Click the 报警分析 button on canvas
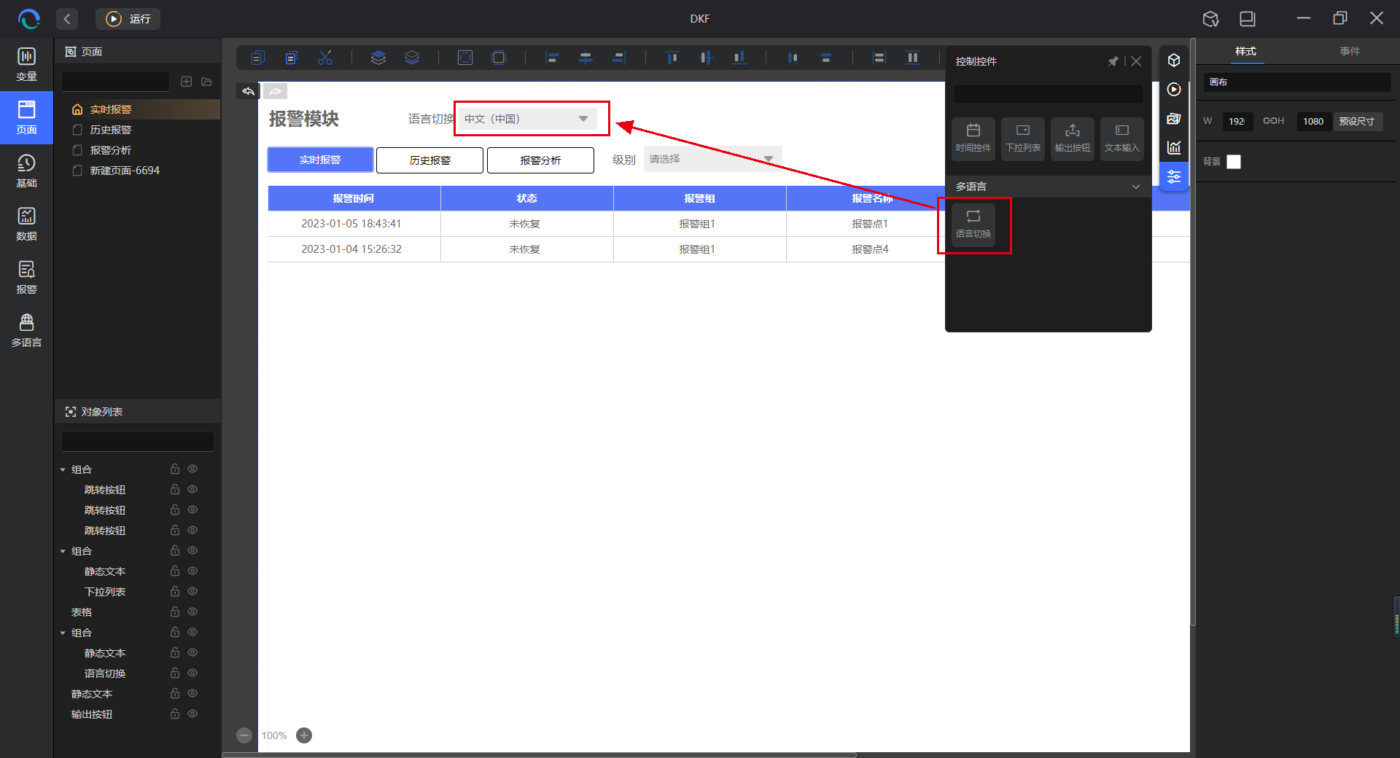The width and height of the screenshot is (1400, 758). tap(540, 160)
